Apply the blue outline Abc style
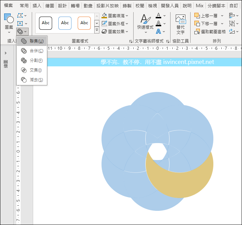This screenshot has height=225, width=242. click(x=65, y=23)
